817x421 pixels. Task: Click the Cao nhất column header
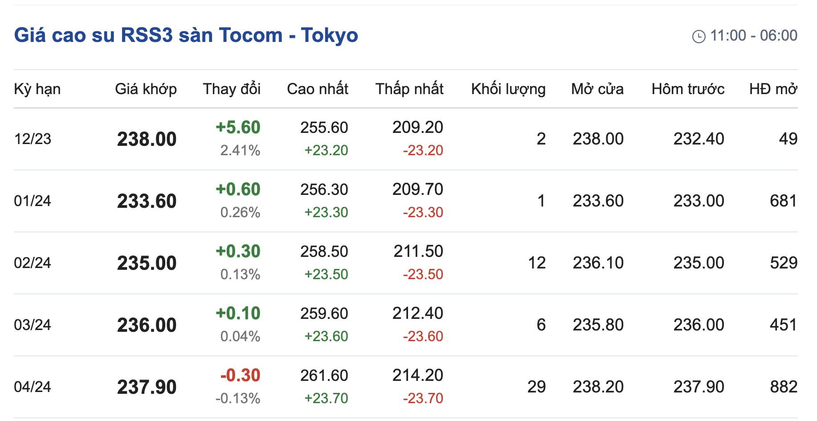tap(317, 89)
